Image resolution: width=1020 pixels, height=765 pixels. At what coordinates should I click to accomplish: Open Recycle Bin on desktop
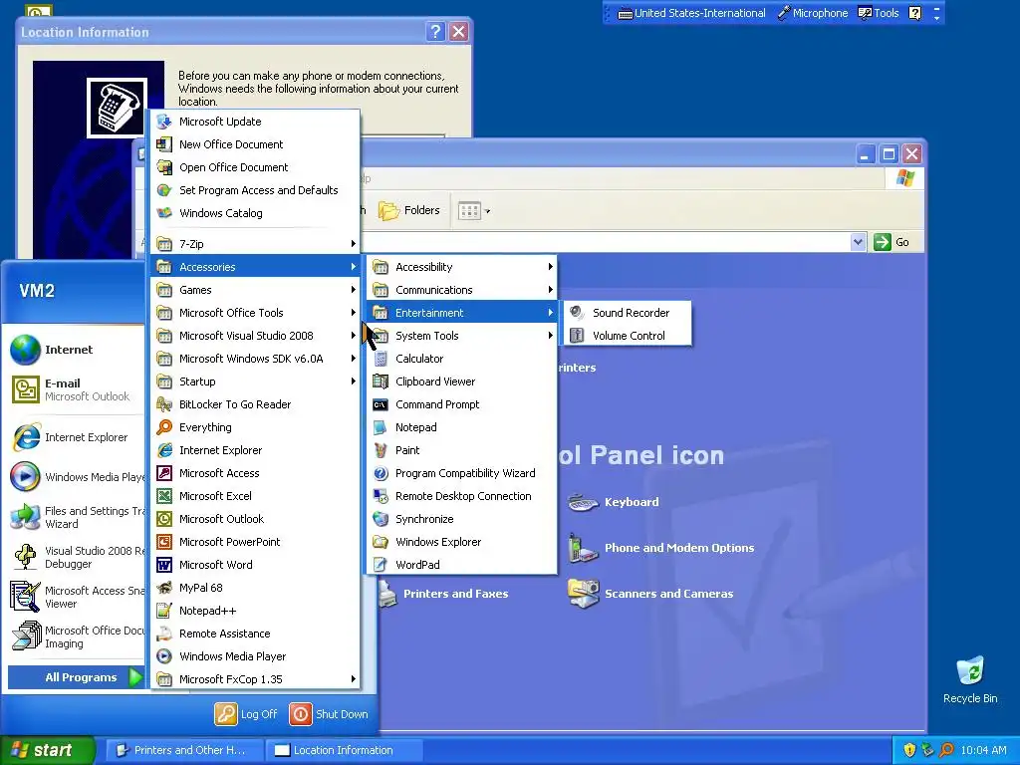[970, 679]
